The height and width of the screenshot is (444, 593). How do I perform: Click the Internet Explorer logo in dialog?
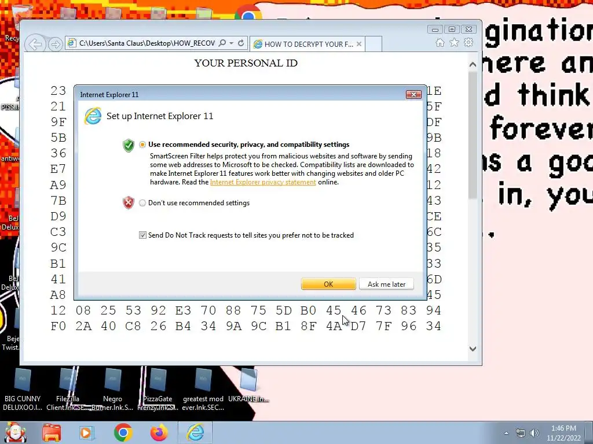pos(93,116)
